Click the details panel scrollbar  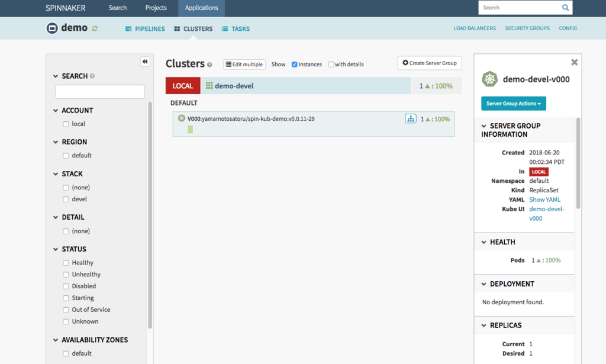click(578, 163)
